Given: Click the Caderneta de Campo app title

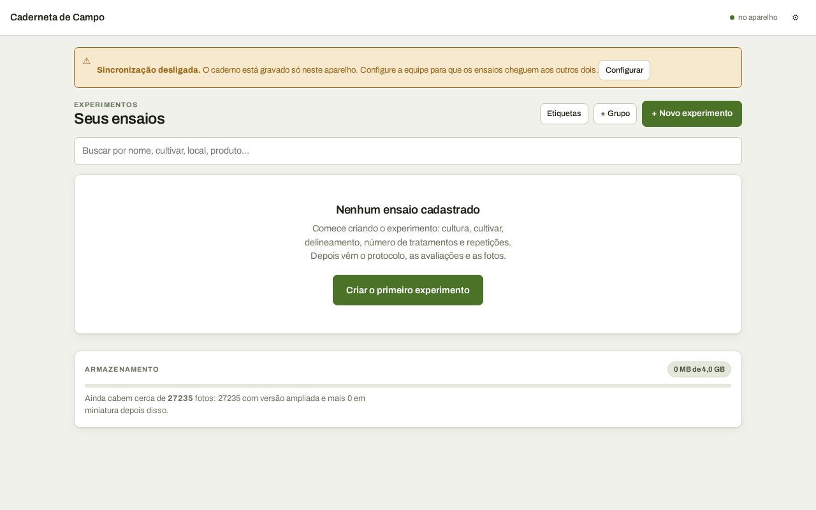Looking at the screenshot, I should [57, 17].
